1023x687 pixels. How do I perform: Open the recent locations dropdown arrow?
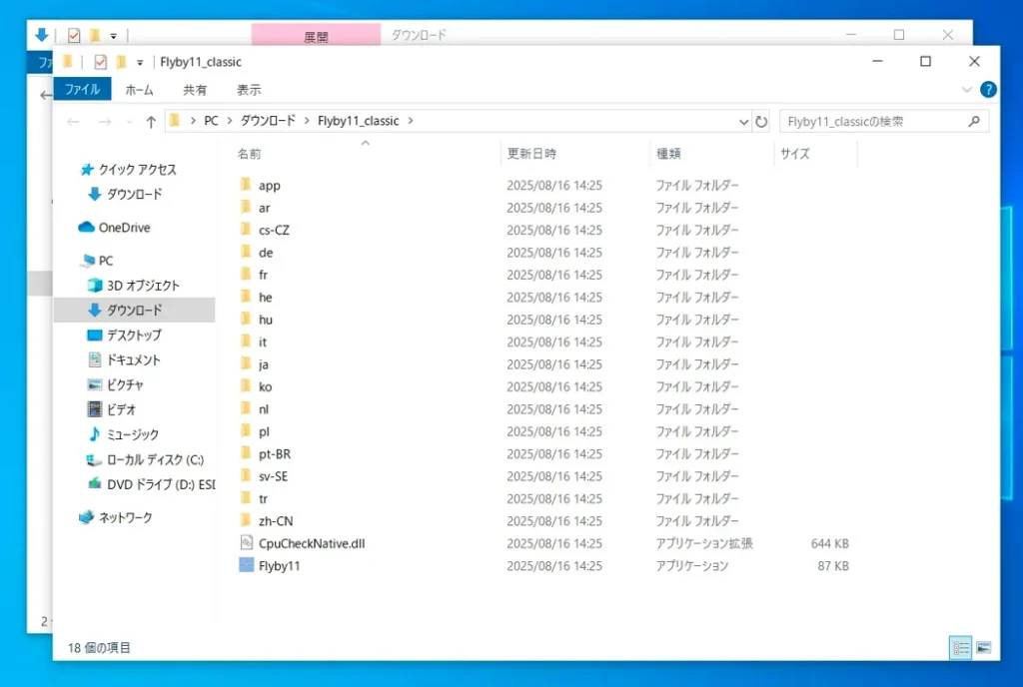[x=129, y=122]
